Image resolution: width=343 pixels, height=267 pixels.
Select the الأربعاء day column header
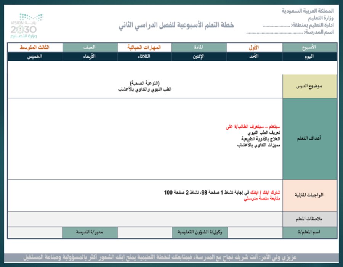[x=90, y=56]
